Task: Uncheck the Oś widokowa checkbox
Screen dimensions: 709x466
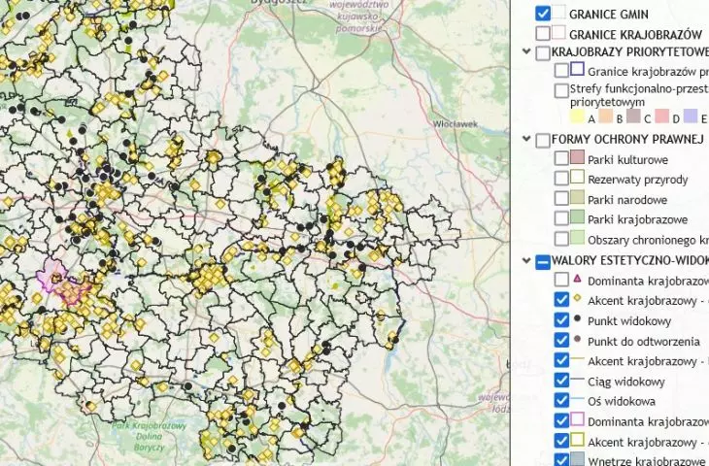Action: 561,400
